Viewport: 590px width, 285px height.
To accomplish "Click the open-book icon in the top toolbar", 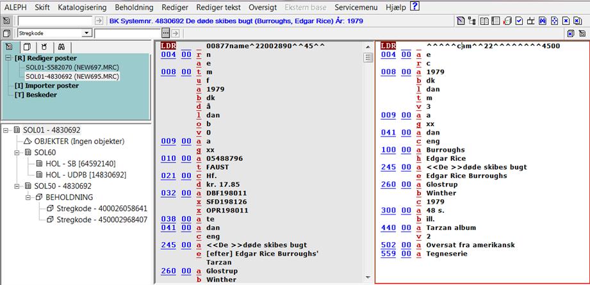I will (x=484, y=21).
